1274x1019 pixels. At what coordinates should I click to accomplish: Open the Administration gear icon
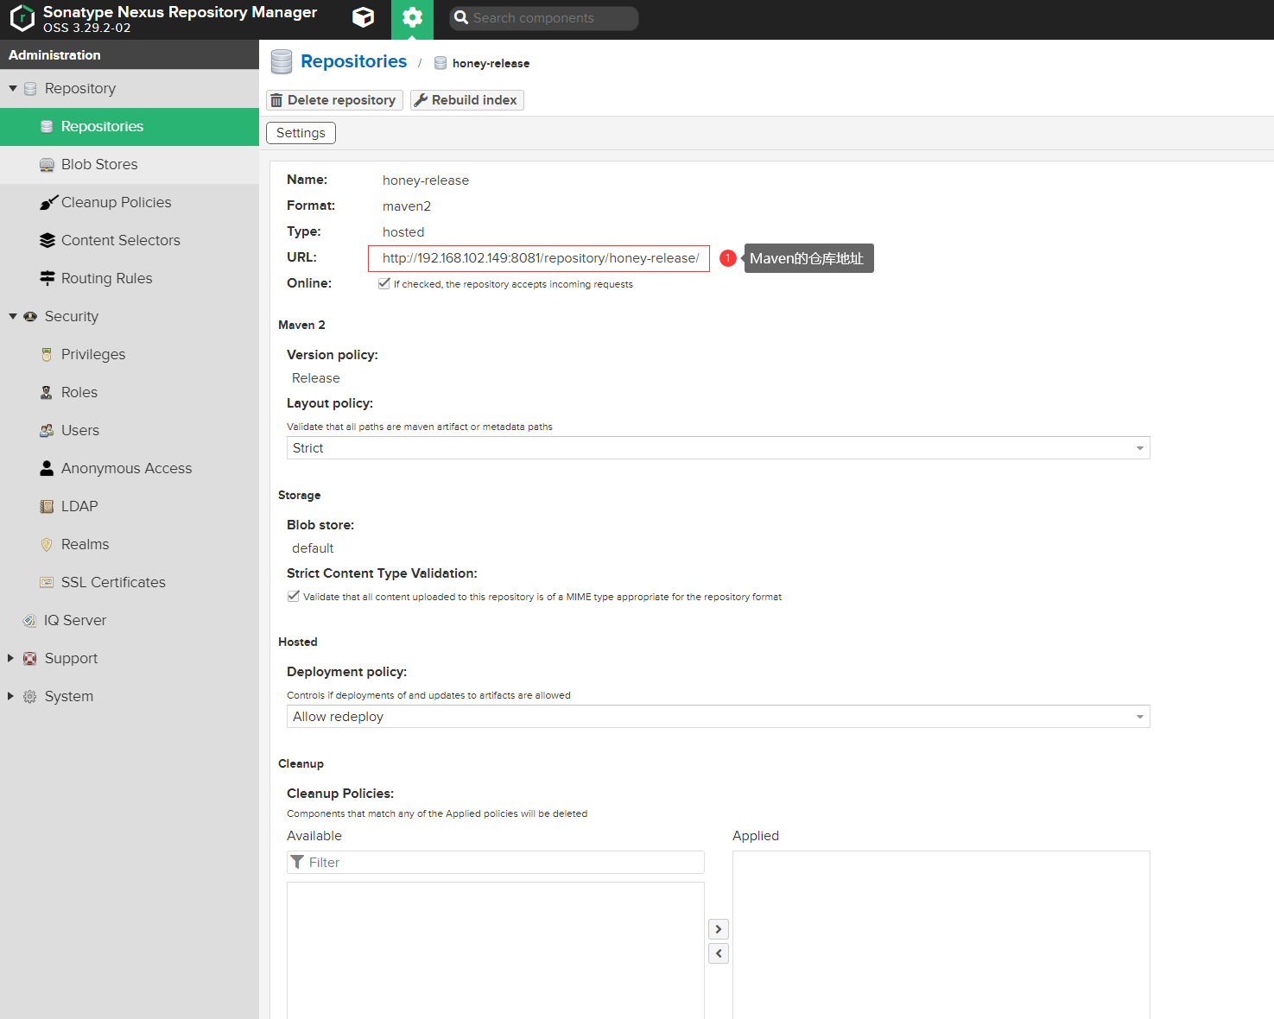pyautogui.click(x=412, y=17)
